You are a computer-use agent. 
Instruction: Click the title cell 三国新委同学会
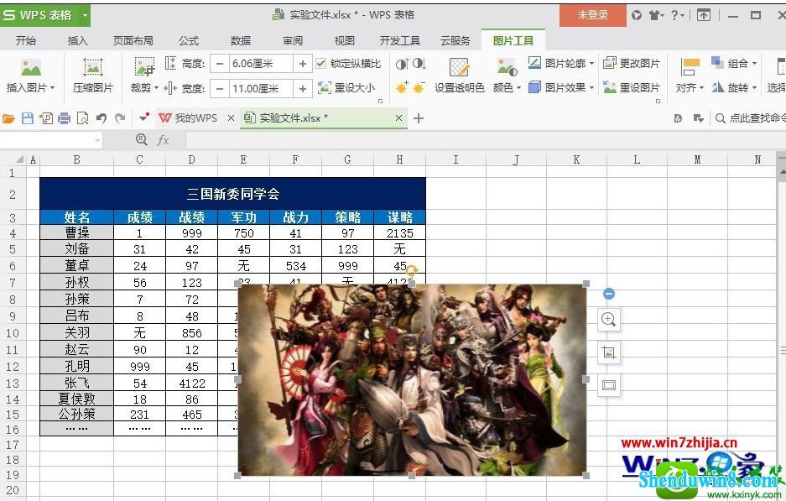click(x=232, y=194)
